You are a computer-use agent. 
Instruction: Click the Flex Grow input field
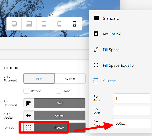click(132, 98)
